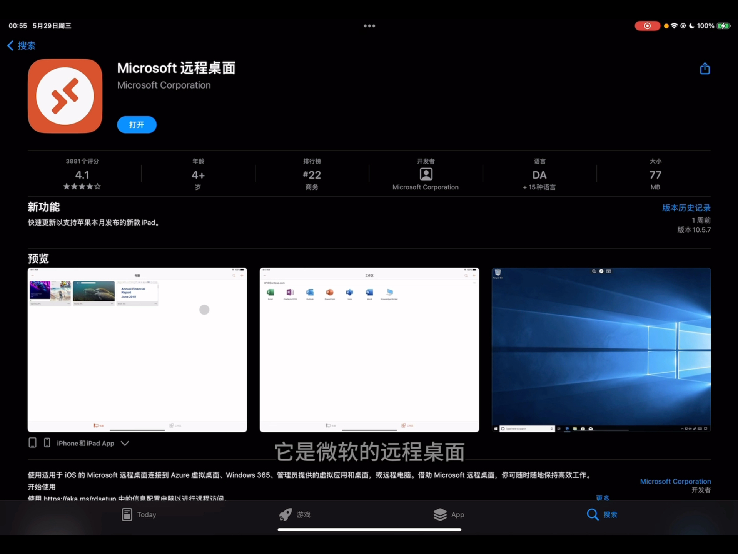Open the Today tab
The height and width of the screenshot is (554, 738).
pyautogui.click(x=139, y=514)
